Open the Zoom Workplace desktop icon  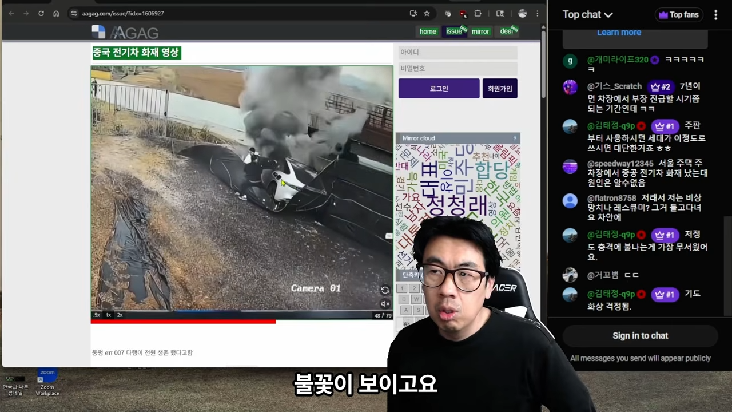(x=47, y=382)
